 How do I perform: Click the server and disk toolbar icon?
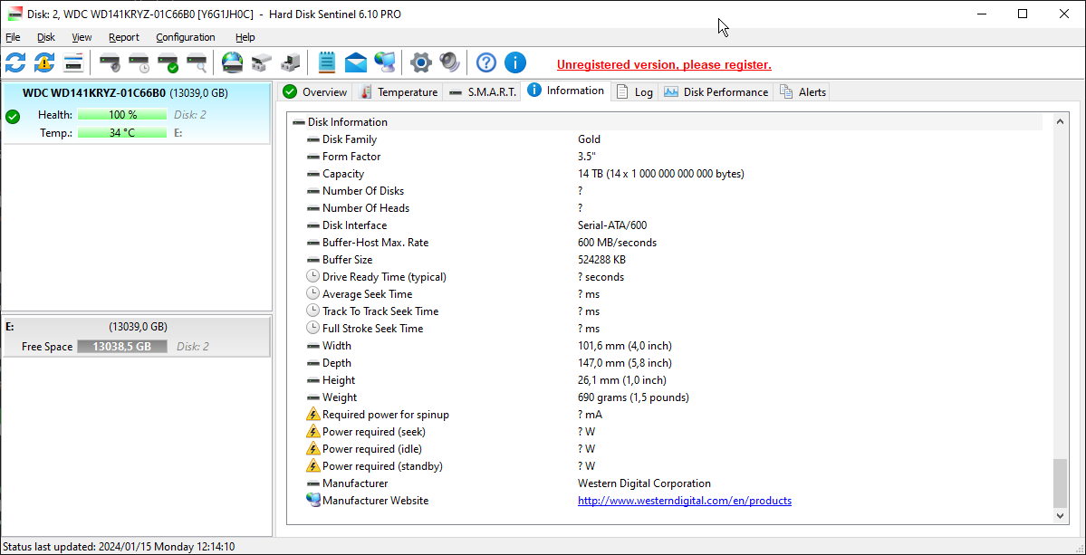(x=290, y=63)
